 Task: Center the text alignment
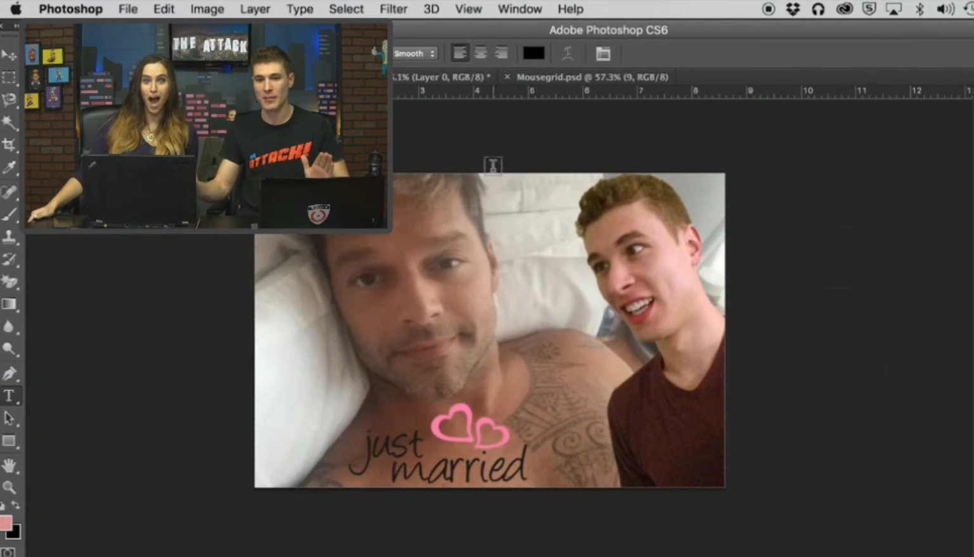tap(481, 53)
